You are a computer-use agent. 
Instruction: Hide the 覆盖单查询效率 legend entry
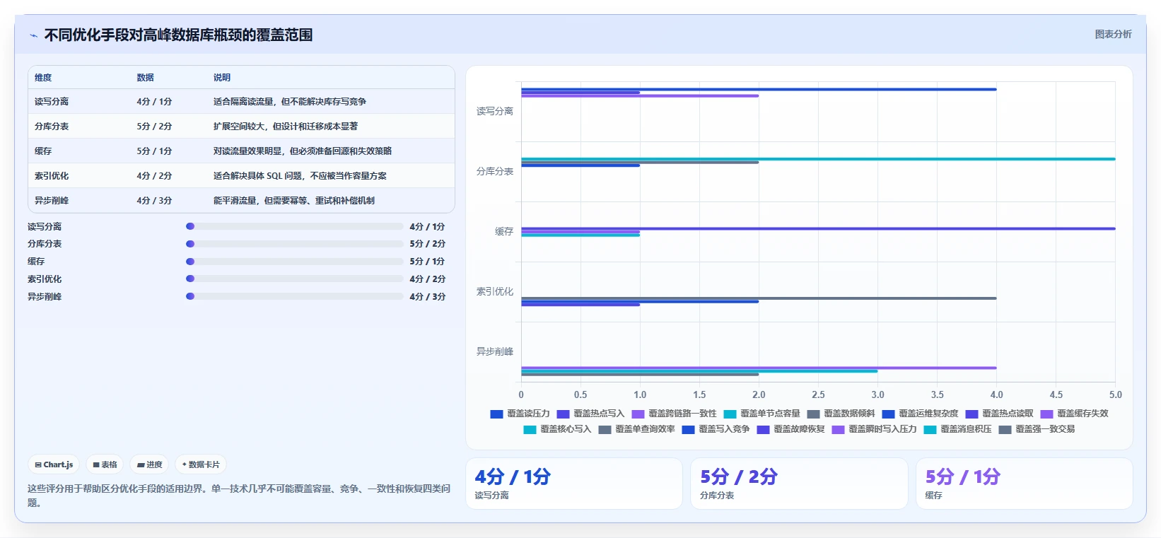636,429
